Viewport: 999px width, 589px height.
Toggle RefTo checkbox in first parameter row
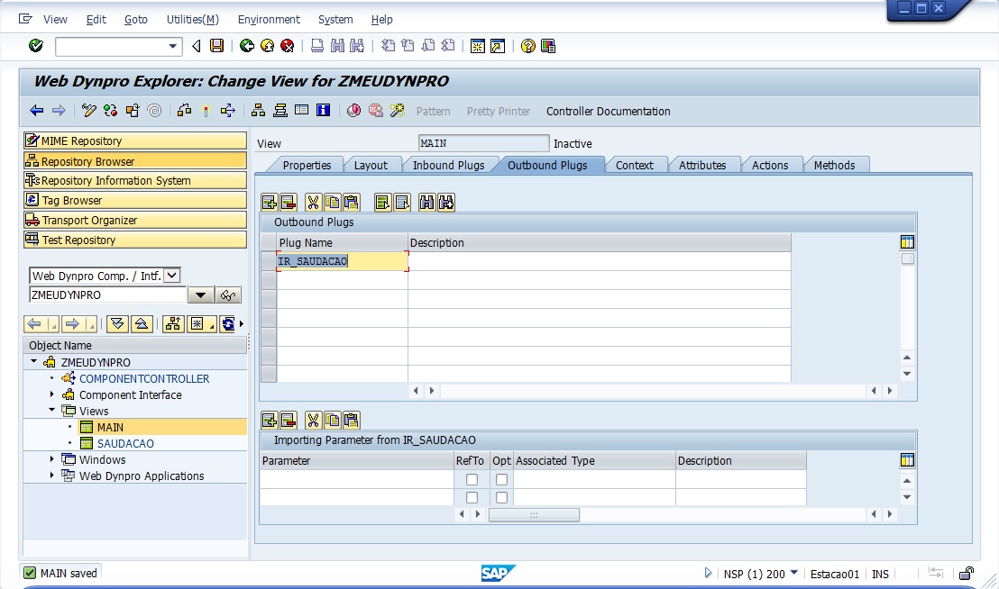(x=472, y=479)
